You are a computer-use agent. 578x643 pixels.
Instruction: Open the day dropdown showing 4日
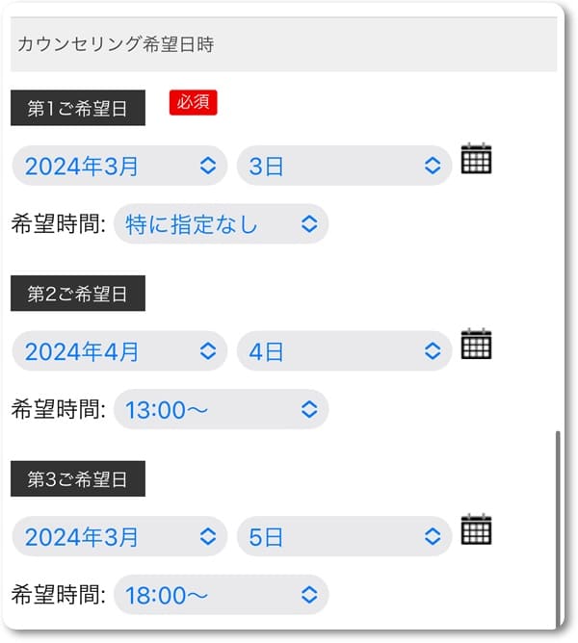[x=344, y=351]
